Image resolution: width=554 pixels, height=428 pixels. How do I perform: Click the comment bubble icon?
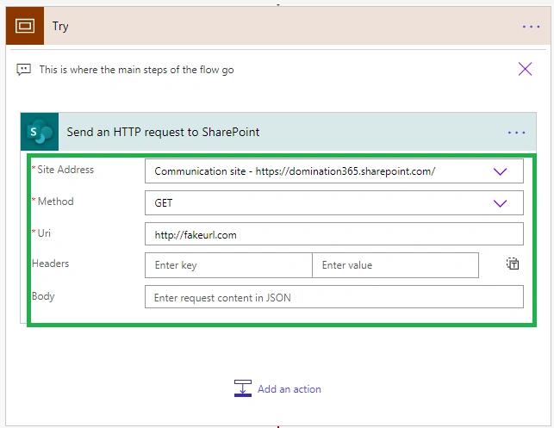pyautogui.click(x=23, y=70)
